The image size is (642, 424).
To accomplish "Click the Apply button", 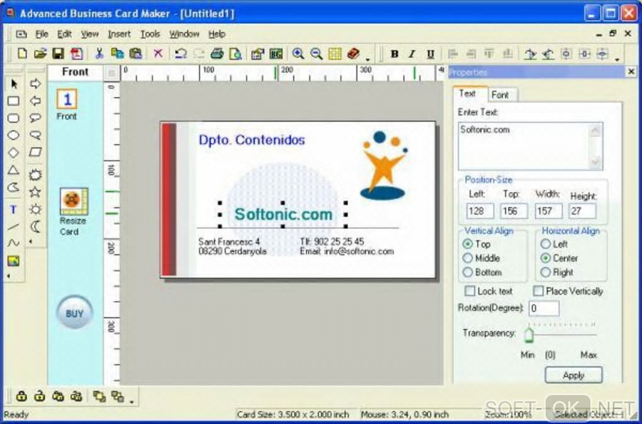I will pyautogui.click(x=573, y=375).
